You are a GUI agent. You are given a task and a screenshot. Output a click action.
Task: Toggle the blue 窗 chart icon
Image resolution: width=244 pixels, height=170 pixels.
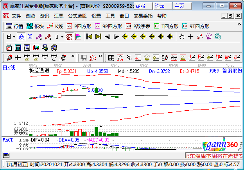[22, 37]
